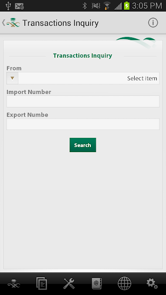The height and width of the screenshot is (295, 166).
Task: Open the documents icon in bottom bar
Action: coord(41,283)
